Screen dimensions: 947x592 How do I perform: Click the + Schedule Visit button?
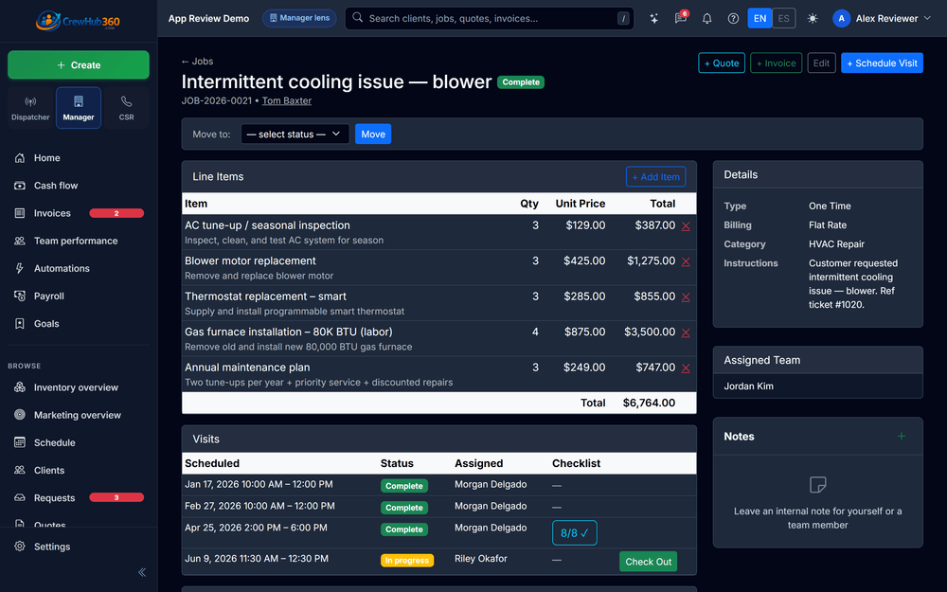882,63
